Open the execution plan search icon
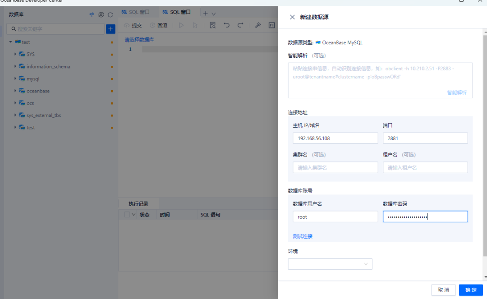Screen dimensions: 487x299 tap(213, 25)
